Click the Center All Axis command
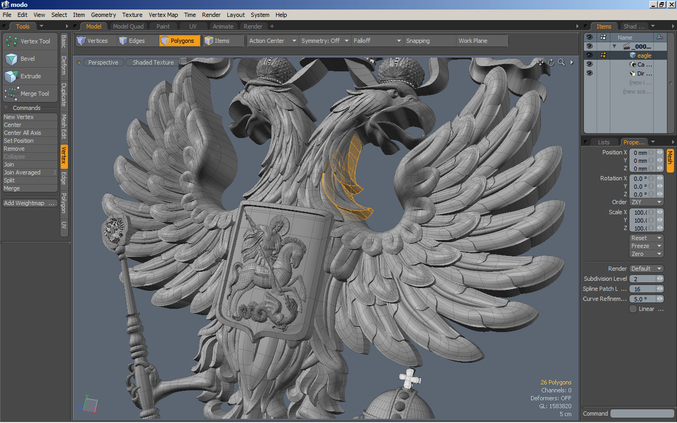The image size is (677, 423). coord(30,133)
